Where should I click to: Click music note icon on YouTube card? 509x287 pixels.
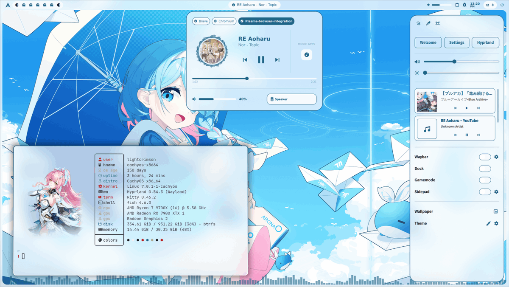click(x=427, y=129)
